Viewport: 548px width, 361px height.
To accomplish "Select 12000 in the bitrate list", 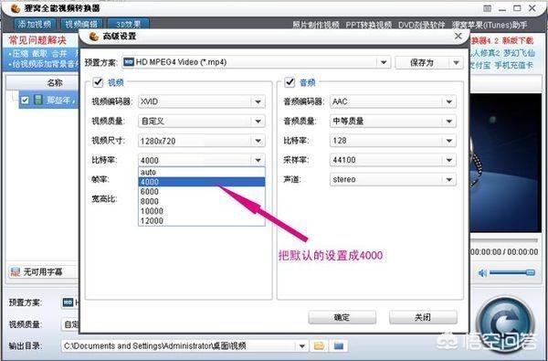I will point(202,221).
